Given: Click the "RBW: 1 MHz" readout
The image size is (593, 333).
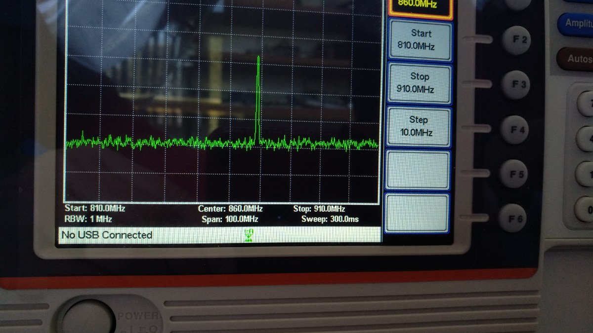Looking at the screenshot, I should pos(88,219).
